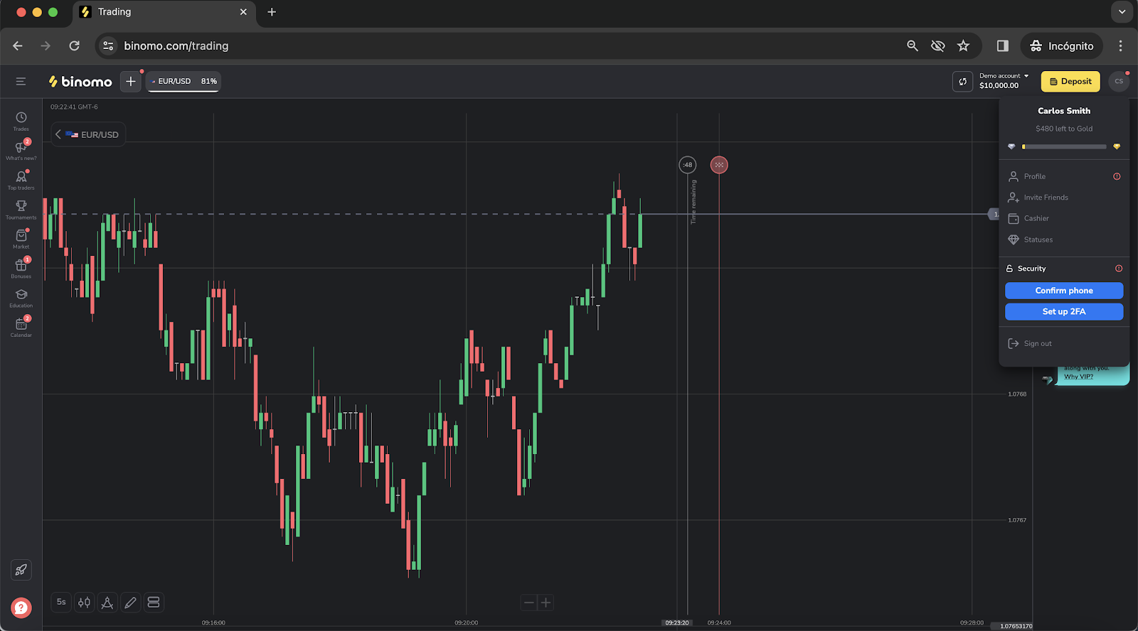
Task: Open the Education sidebar icon
Action: [21, 297]
